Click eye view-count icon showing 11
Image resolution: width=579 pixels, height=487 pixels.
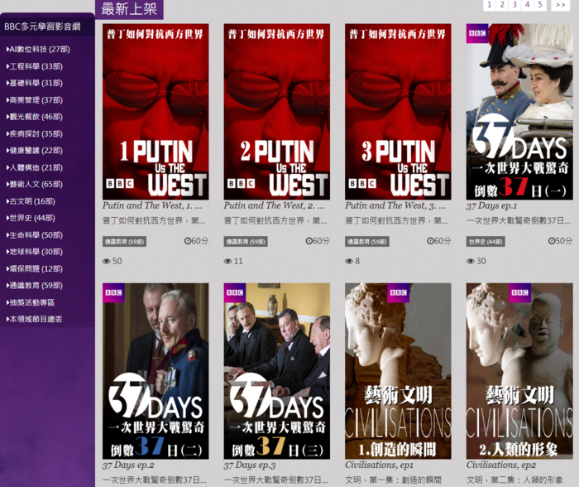point(227,261)
